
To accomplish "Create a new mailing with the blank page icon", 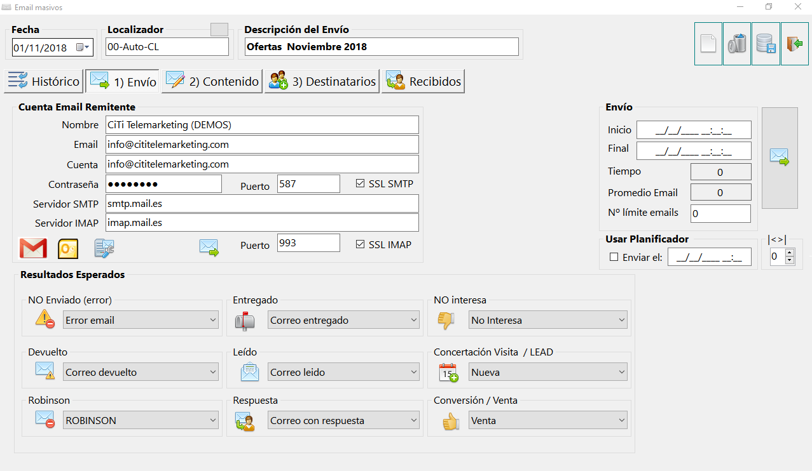I will pos(708,44).
